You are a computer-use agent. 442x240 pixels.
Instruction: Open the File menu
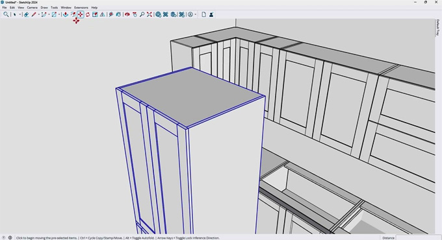[5, 8]
